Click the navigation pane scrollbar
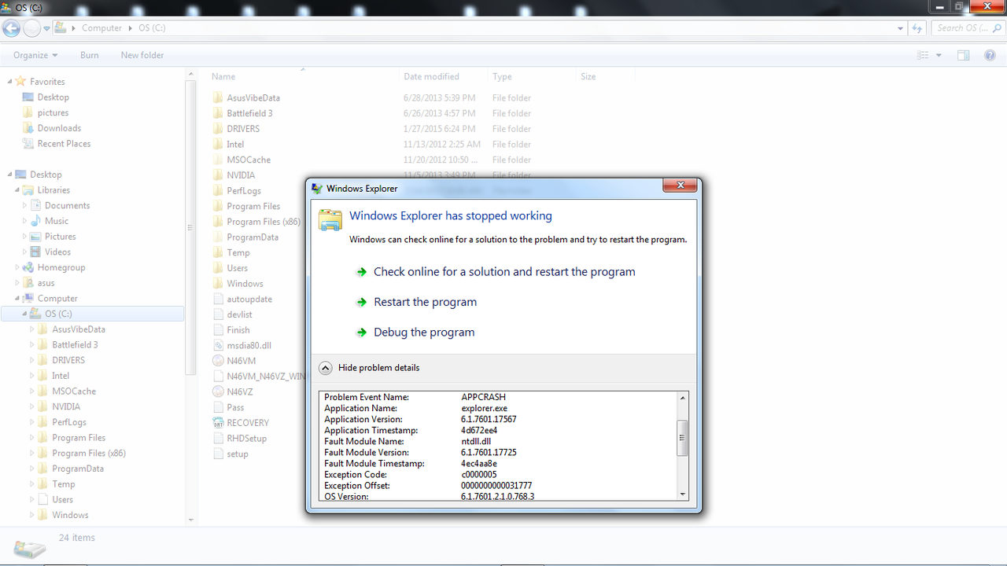Image resolution: width=1007 pixels, height=566 pixels. tap(190, 227)
